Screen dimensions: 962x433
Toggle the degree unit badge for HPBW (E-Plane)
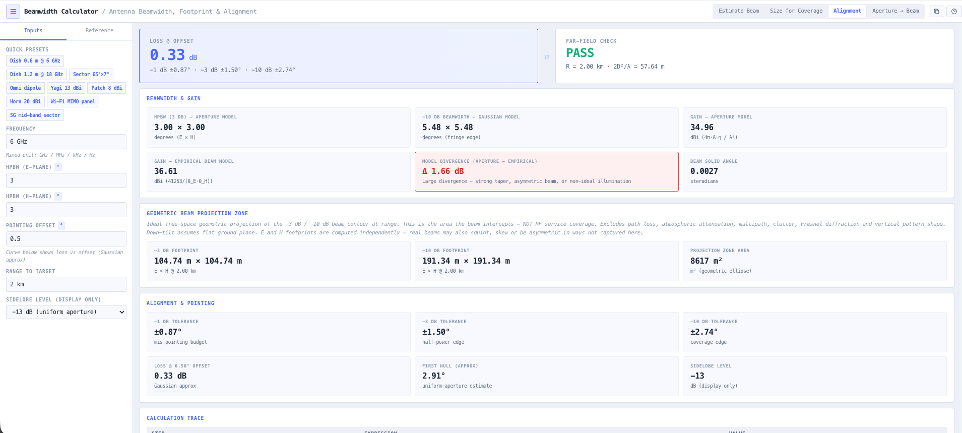(58, 167)
